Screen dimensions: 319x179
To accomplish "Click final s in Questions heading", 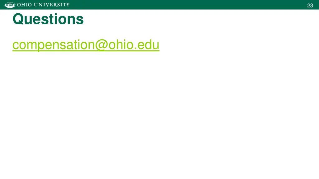I will click(80, 20).
